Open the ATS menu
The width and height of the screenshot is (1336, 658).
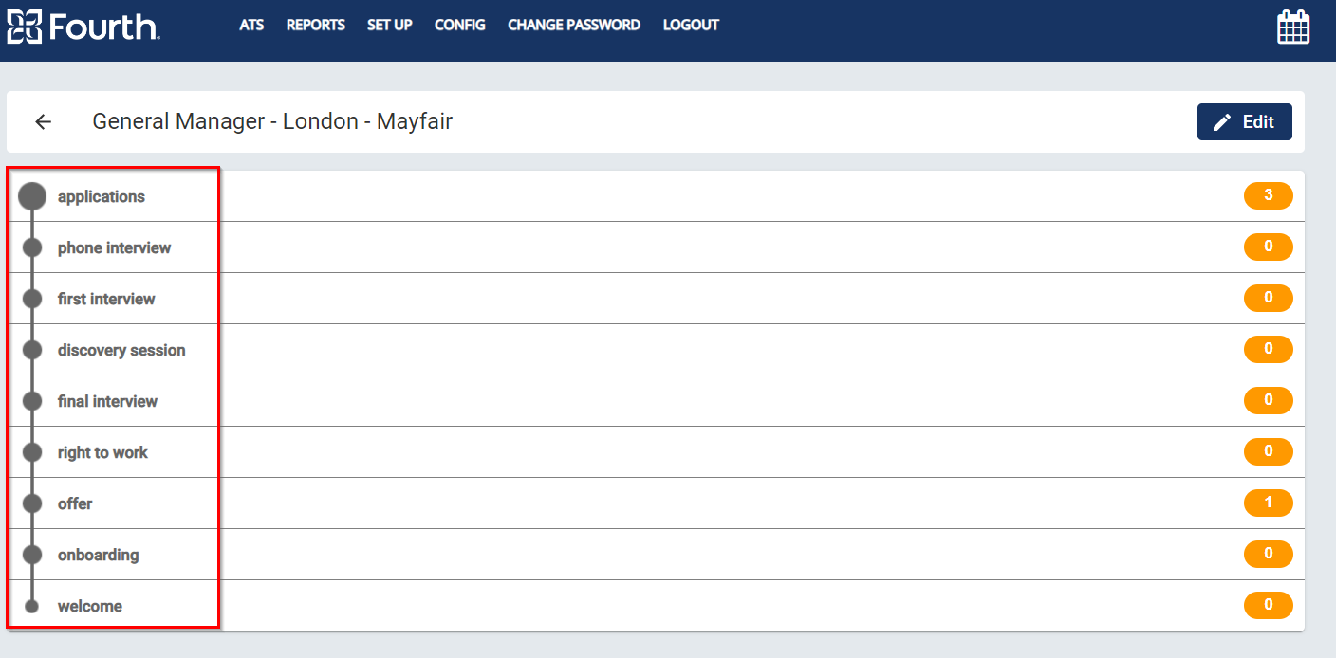[x=251, y=25]
